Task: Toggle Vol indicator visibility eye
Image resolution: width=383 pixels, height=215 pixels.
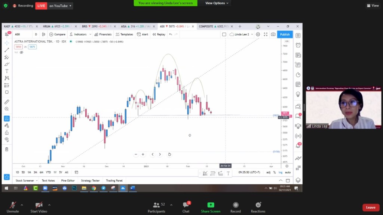Action: 21,52
